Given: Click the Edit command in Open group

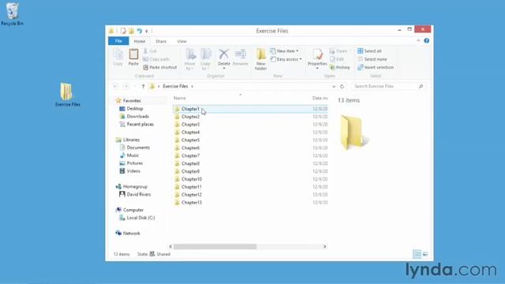Looking at the screenshot, I should point(337,59).
